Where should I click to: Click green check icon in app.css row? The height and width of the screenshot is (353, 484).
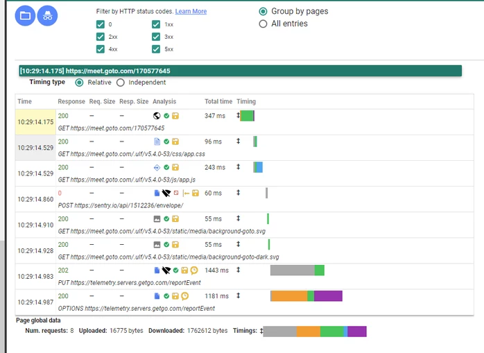tap(166, 141)
